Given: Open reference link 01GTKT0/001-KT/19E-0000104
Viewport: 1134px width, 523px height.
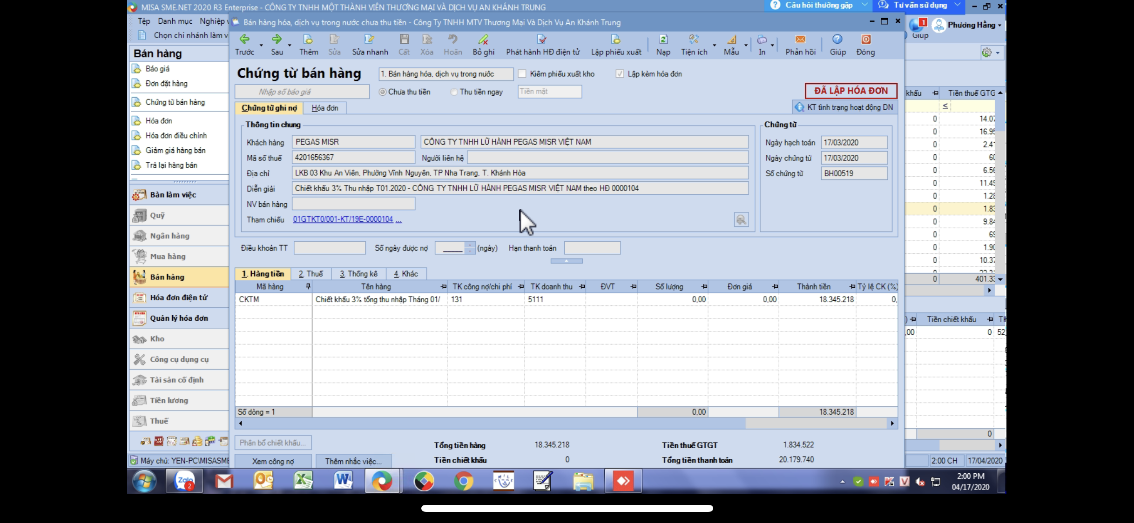Looking at the screenshot, I should pos(343,219).
